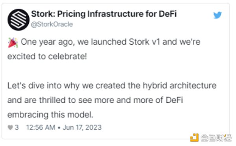
Task: Open the 12:56 AM timestamp
Action: (x=41, y=128)
